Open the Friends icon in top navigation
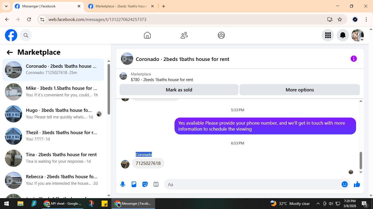 pos(184,35)
